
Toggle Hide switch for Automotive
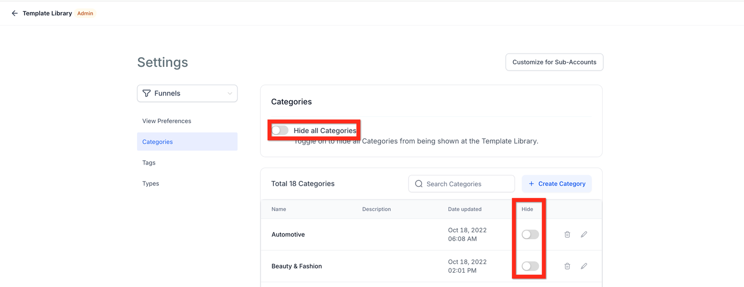pos(530,234)
